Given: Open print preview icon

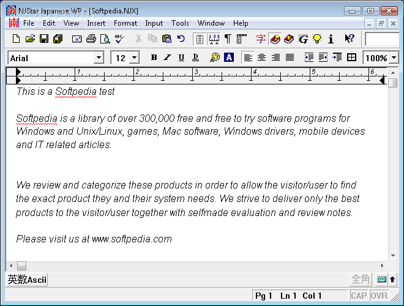Looking at the screenshot, I should click(x=105, y=39).
